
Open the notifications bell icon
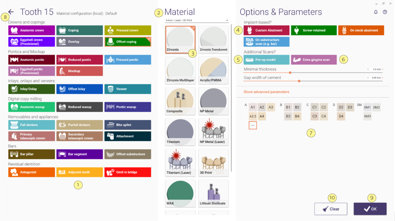[x=376, y=12]
